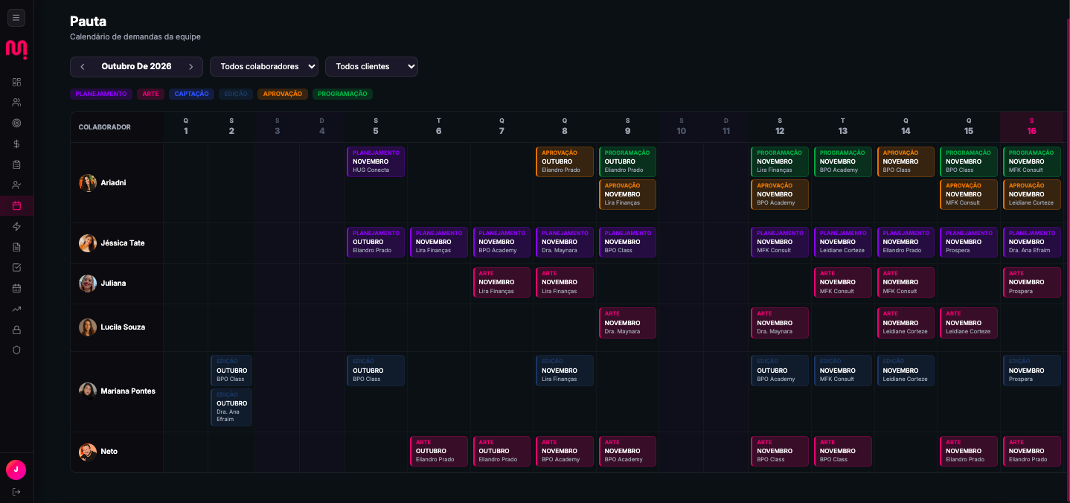Select day 5 column header
Image resolution: width=1070 pixels, height=503 pixels.
(x=376, y=126)
